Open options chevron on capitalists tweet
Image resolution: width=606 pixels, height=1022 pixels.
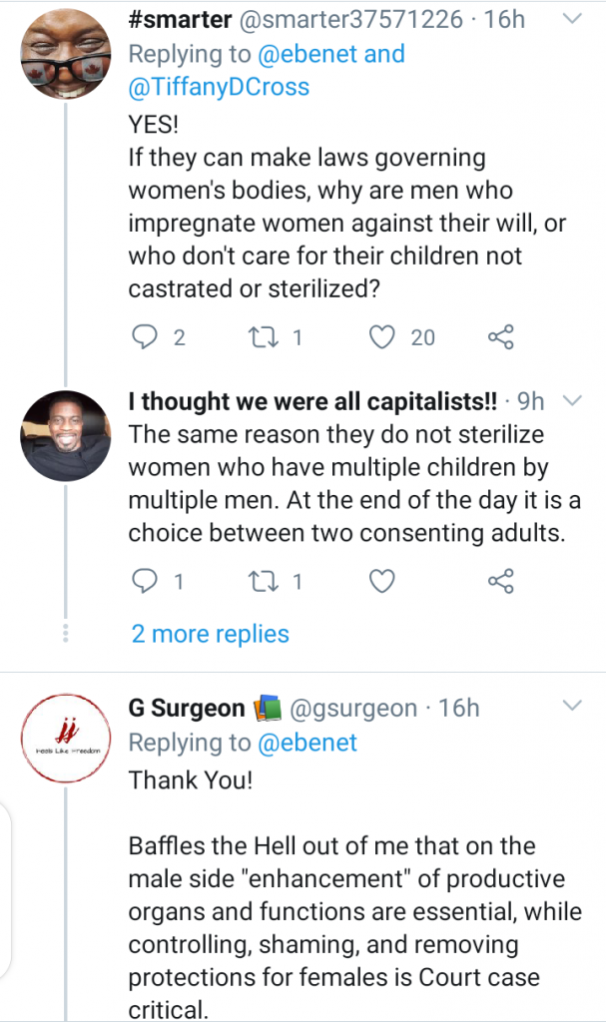click(x=572, y=401)
